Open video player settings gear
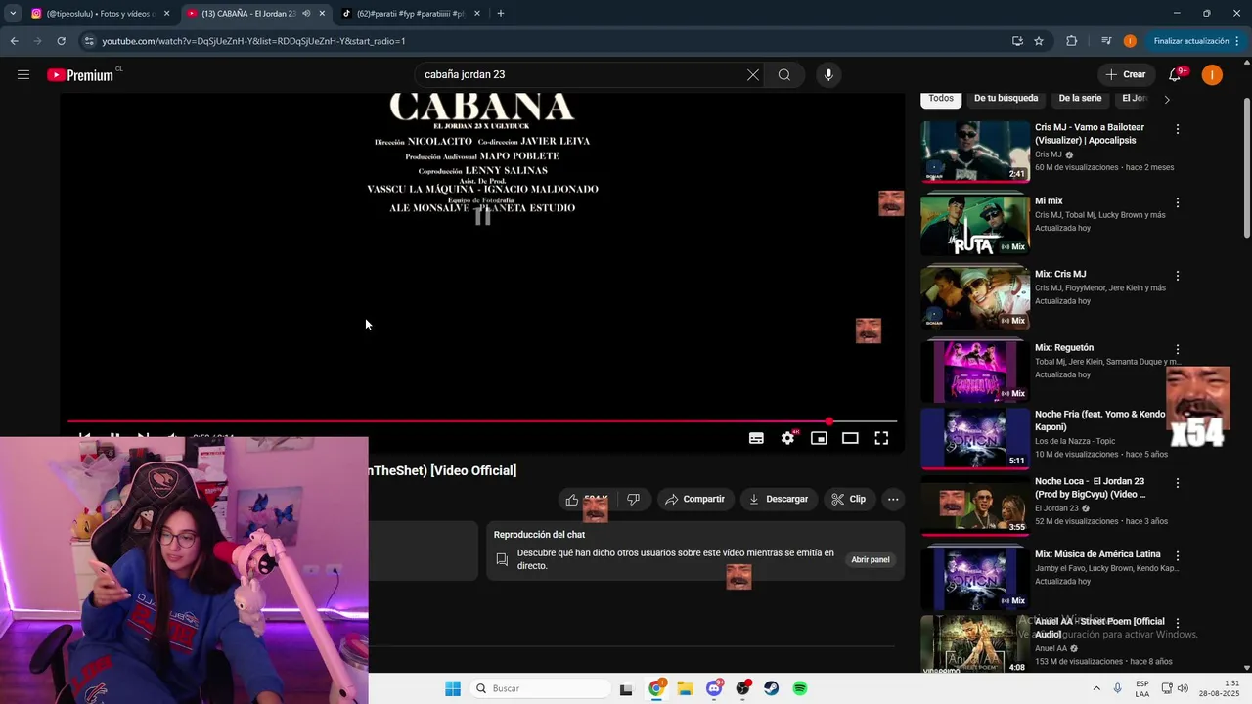This screenshot has width=1252, height=704. tap(787, 438)
